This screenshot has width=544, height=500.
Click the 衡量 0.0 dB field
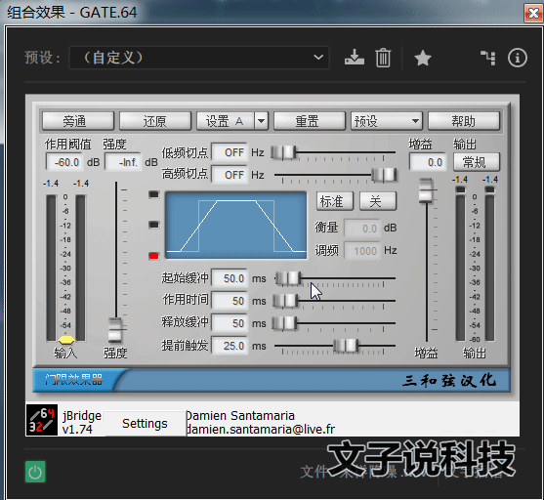362,228
